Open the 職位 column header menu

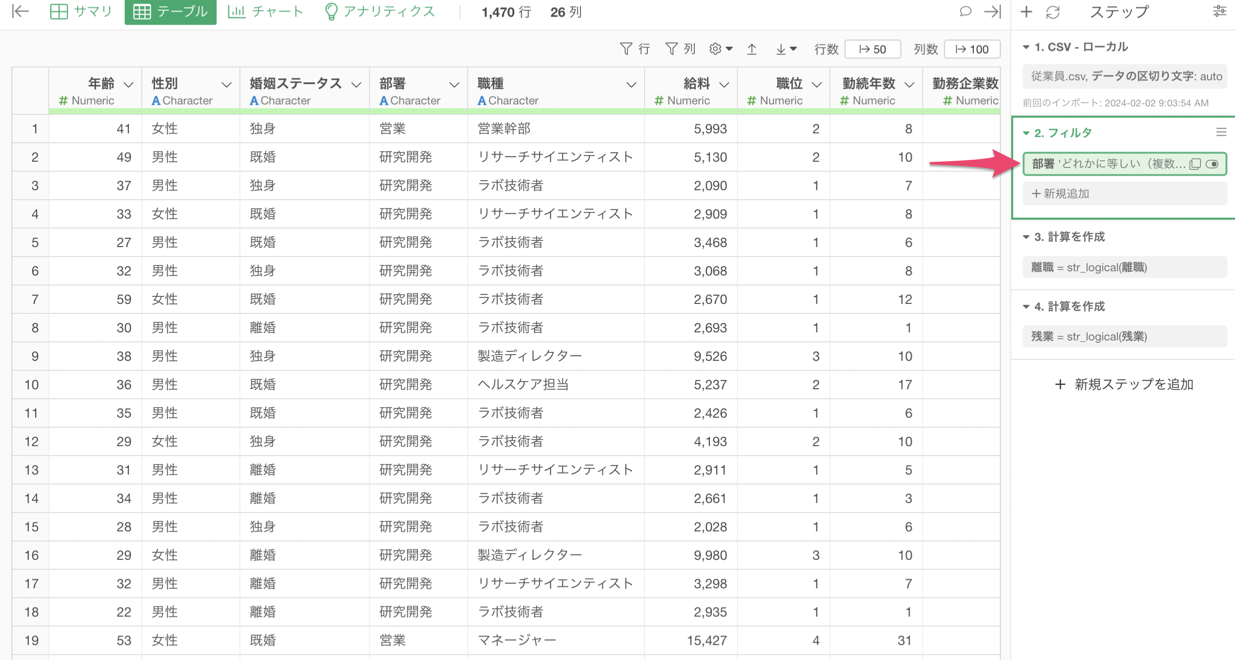817,85
